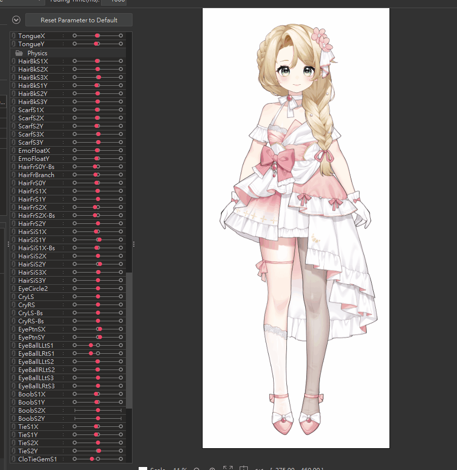This screenshot has width=457, height=470.
Task: Click the BoobS2X slider handle
Action: pos(98,410)
